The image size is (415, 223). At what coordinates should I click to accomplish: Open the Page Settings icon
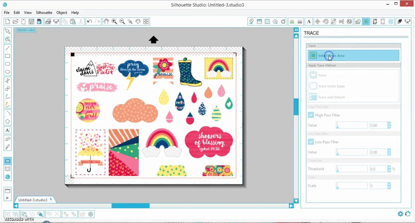tap(375, 21)
